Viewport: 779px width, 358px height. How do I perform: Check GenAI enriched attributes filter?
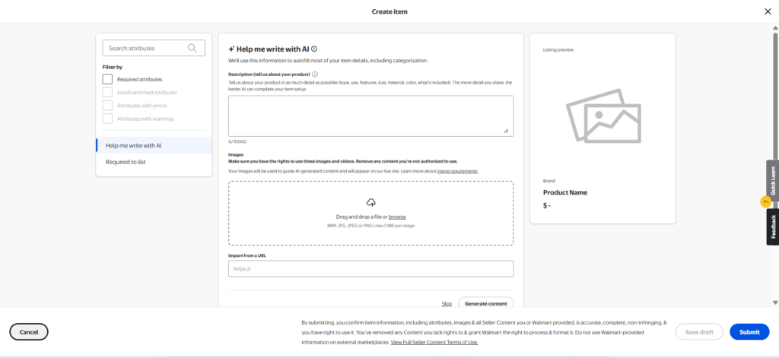[x=107, y=93]
